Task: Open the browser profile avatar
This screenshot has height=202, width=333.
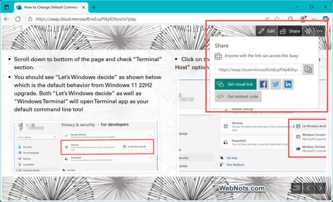Action: [x=303, y=19]
